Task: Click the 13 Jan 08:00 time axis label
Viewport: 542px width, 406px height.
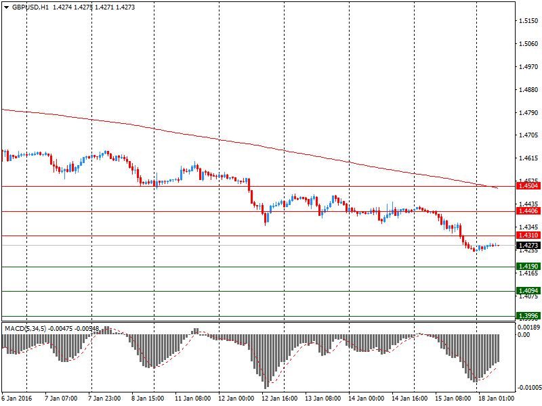Action: click(323, 399)
